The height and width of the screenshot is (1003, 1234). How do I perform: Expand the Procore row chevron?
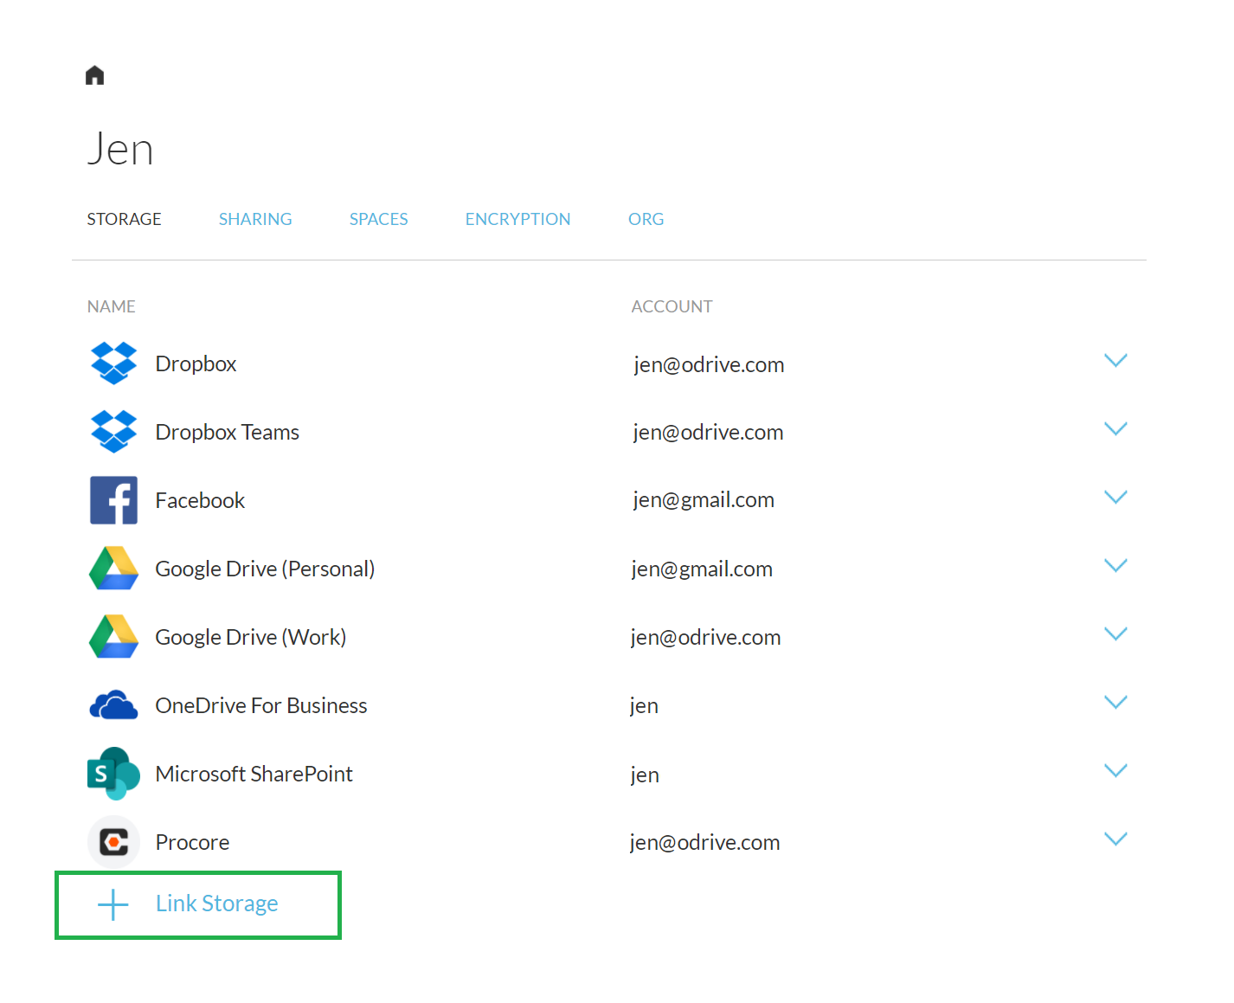(x=1115, y=839)
